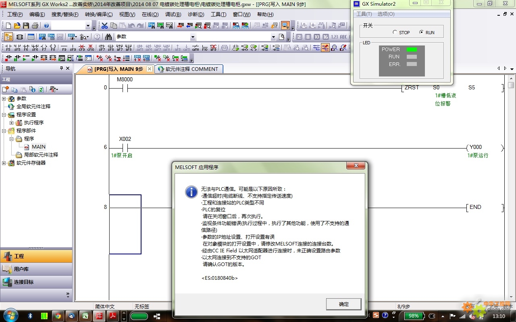Screen dimensions: 516x322
Task: Insert falling pulse contact sF8 icon
Action: [x=111, y=47]
